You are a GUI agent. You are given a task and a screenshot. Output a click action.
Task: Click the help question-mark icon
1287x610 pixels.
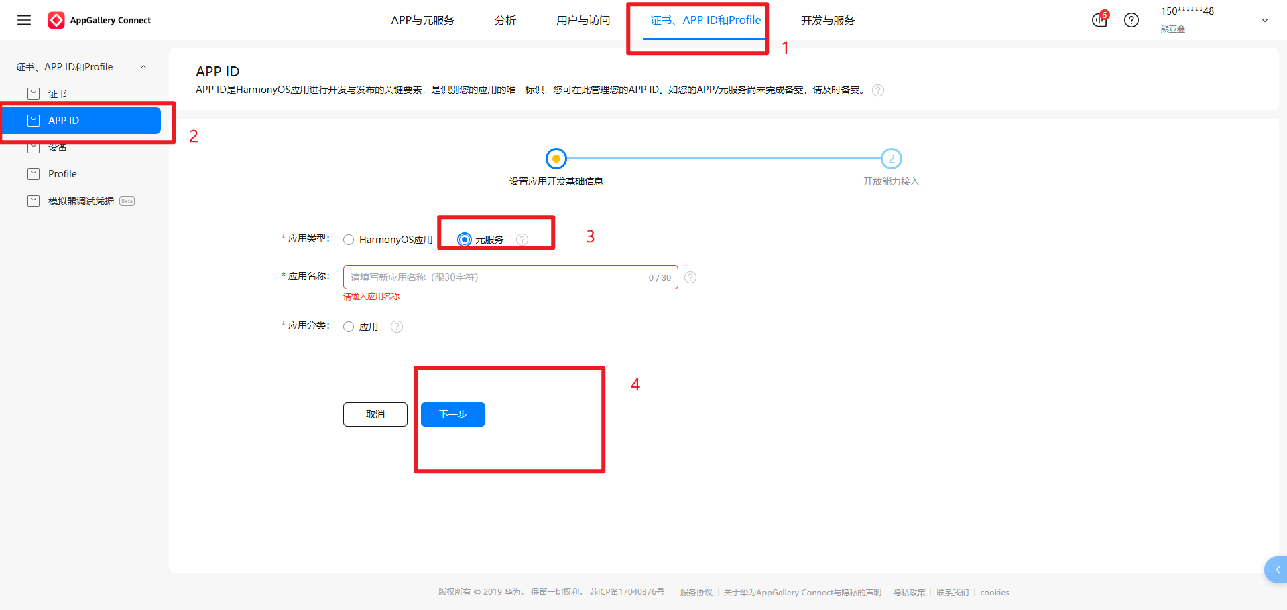pyautogui.click(x=1131, y=20)
